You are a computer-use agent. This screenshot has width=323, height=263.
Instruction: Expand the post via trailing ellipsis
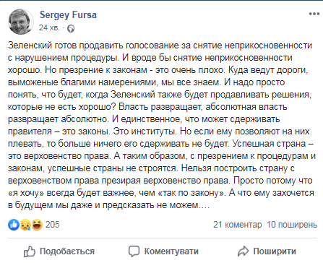204,207
